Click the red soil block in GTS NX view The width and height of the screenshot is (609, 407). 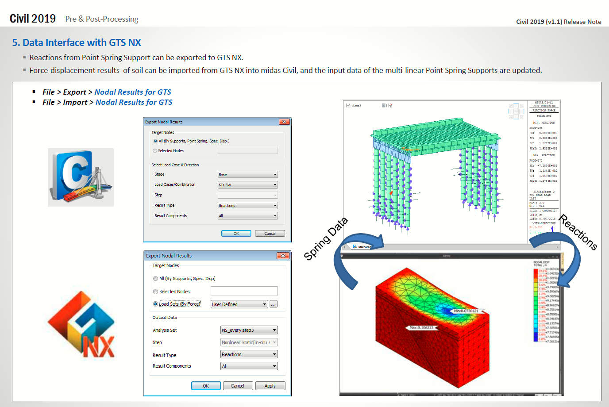432,327
